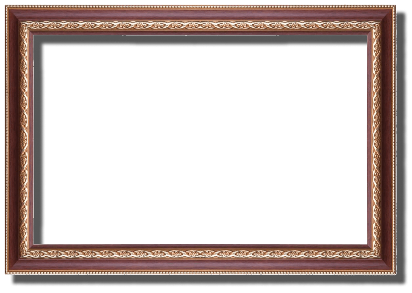The width and height of the screenshot is (412, 293).
Task: Click the bottom-left outer corner of the frame
Action: click(x=6, y=274)
